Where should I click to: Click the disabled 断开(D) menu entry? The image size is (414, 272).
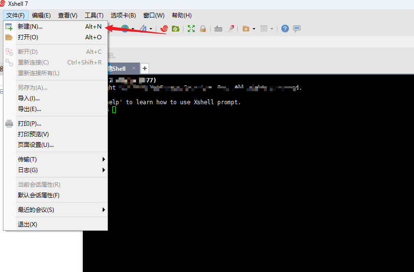tap(56, 52)
